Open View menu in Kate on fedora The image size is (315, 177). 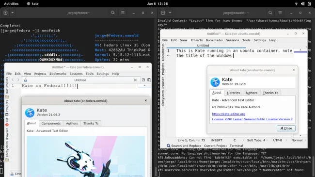pyautogui.click(x=27, y=74)
